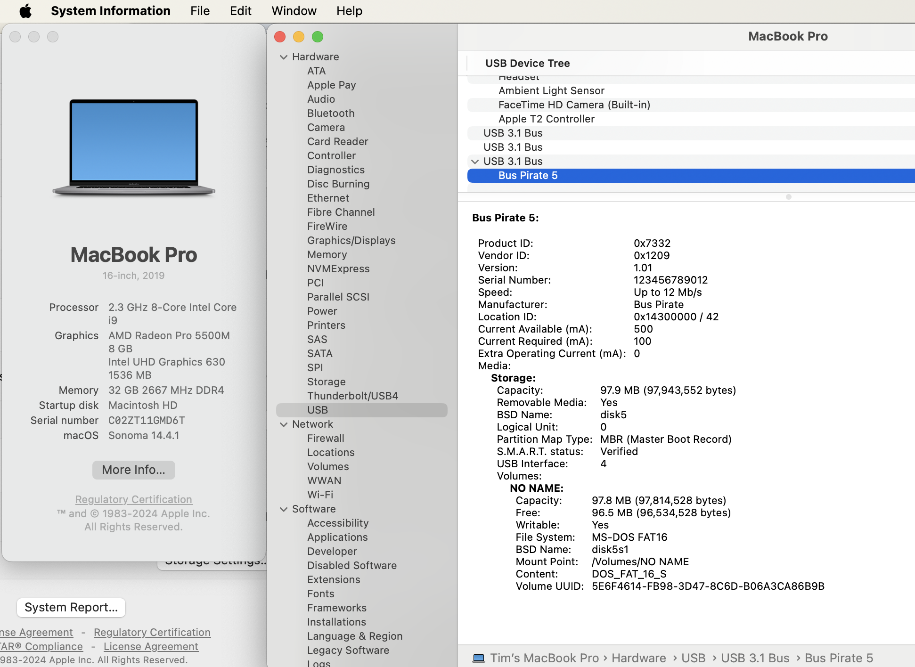Viewport: 915px width, 667px height.
Task: Open the File menu
Action: [200, 11]
